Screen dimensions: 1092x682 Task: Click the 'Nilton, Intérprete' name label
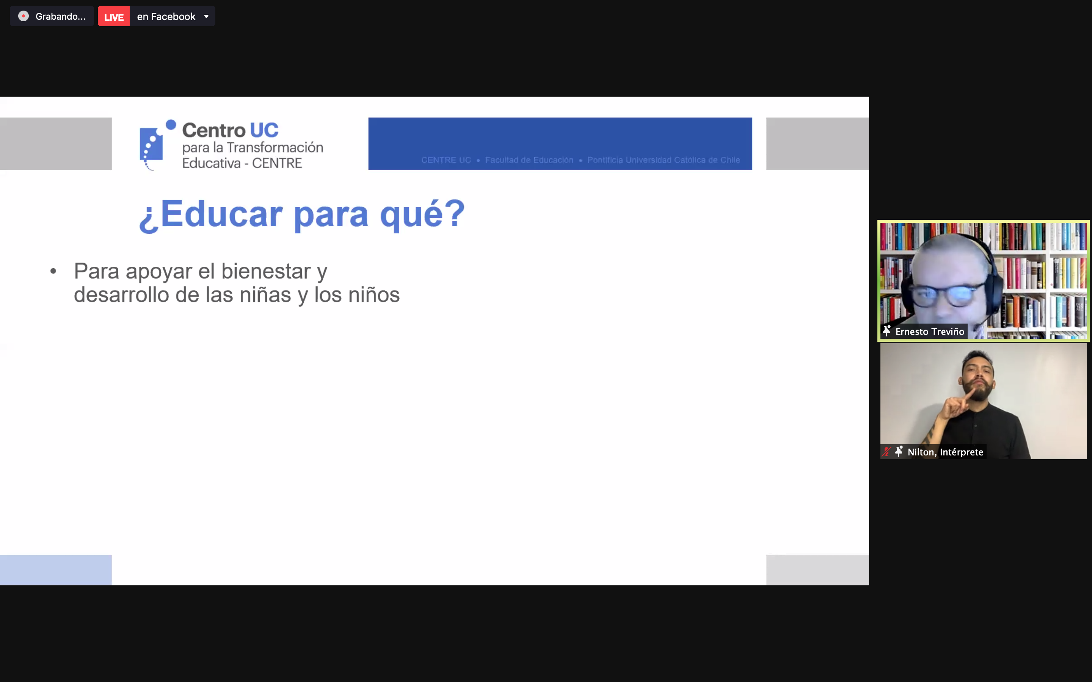pos(945,452)
